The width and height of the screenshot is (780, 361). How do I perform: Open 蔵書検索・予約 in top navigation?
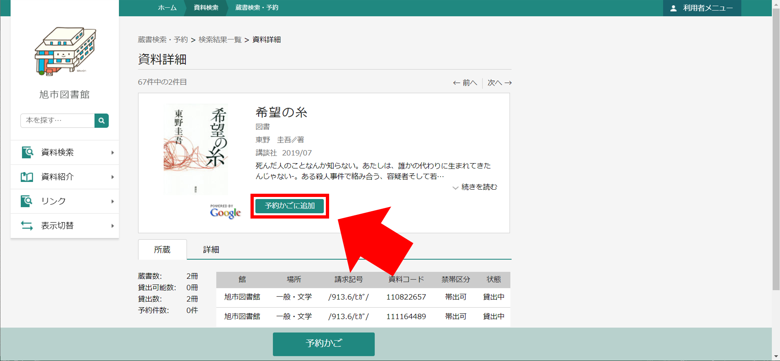pos(257,8)
